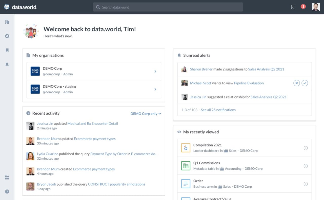Open the Payment Type by Order query
This screenshot has height=200, width=324.
tap(108, 154)
